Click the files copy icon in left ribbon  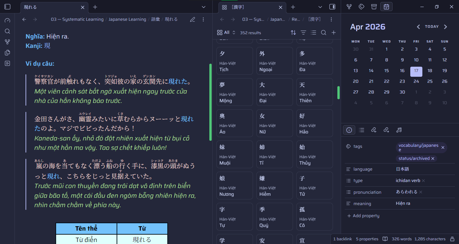click(7, 53)
